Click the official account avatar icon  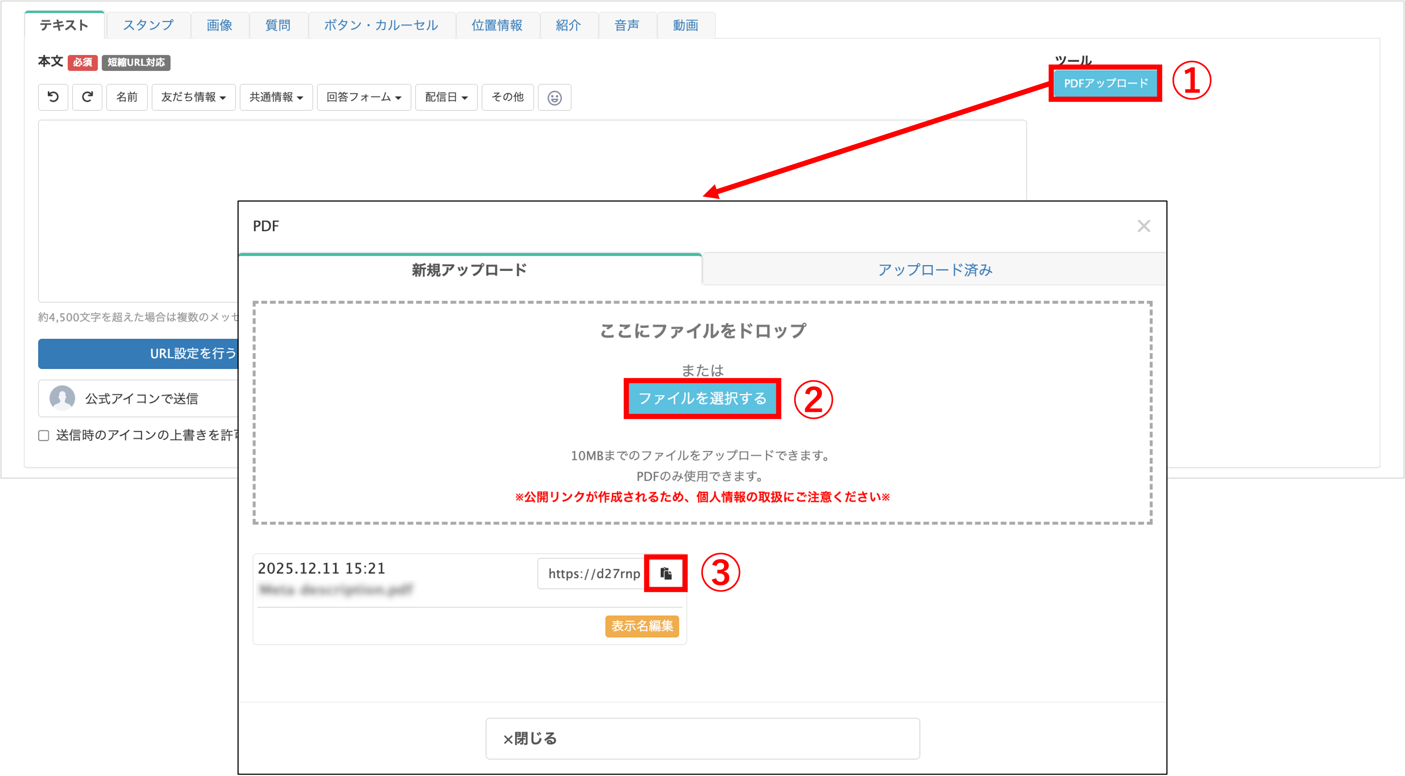click(x=62, y=398)
